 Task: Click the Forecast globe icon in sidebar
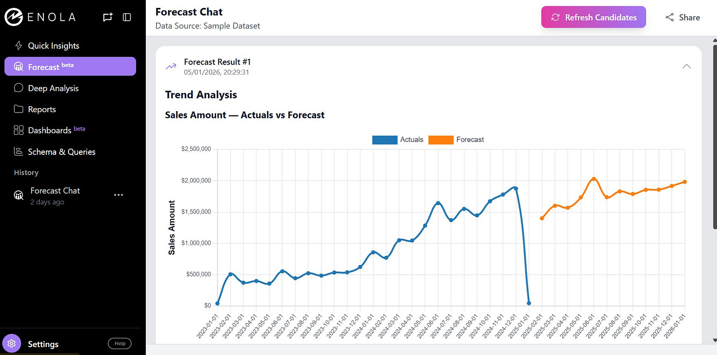[18, 66]
